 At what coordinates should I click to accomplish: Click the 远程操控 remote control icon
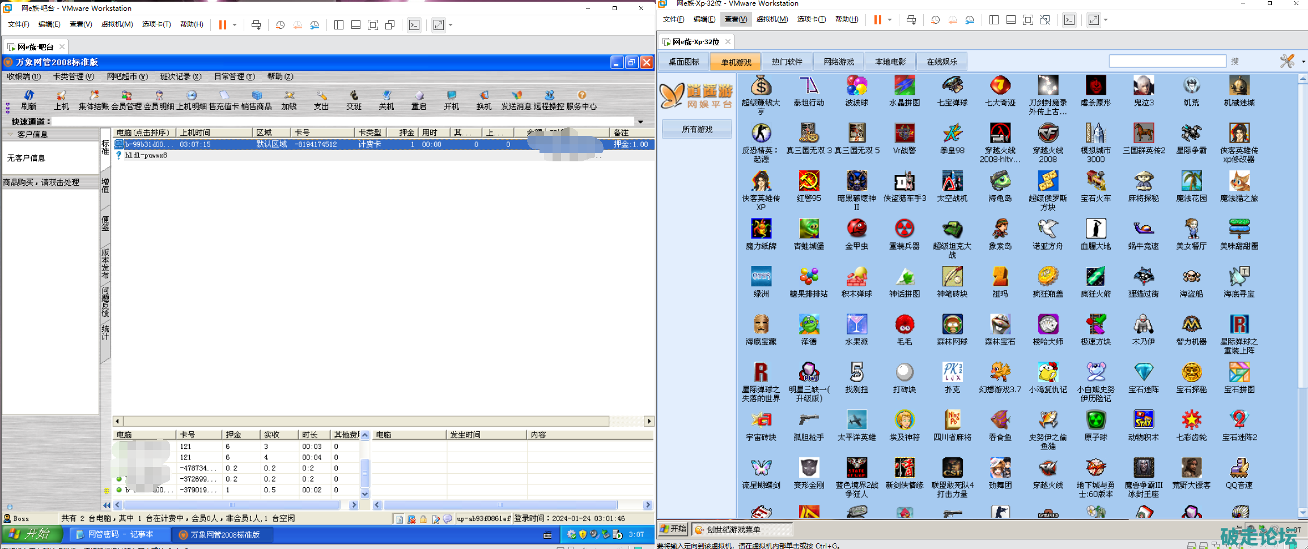coord(549,100)
